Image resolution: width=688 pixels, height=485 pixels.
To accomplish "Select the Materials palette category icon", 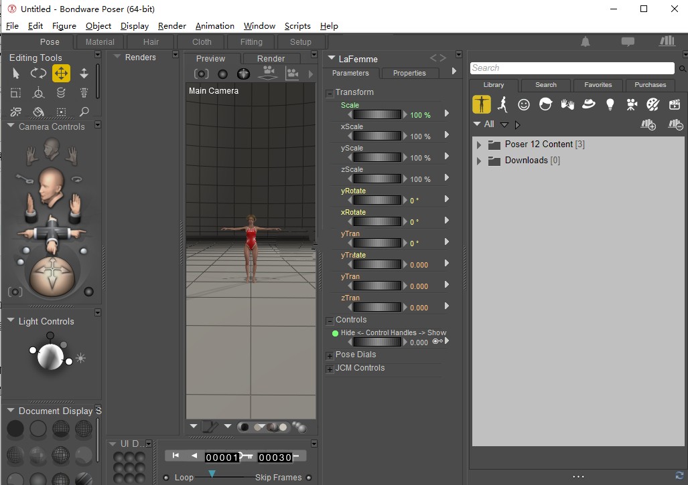I will (x=653, y=104).
